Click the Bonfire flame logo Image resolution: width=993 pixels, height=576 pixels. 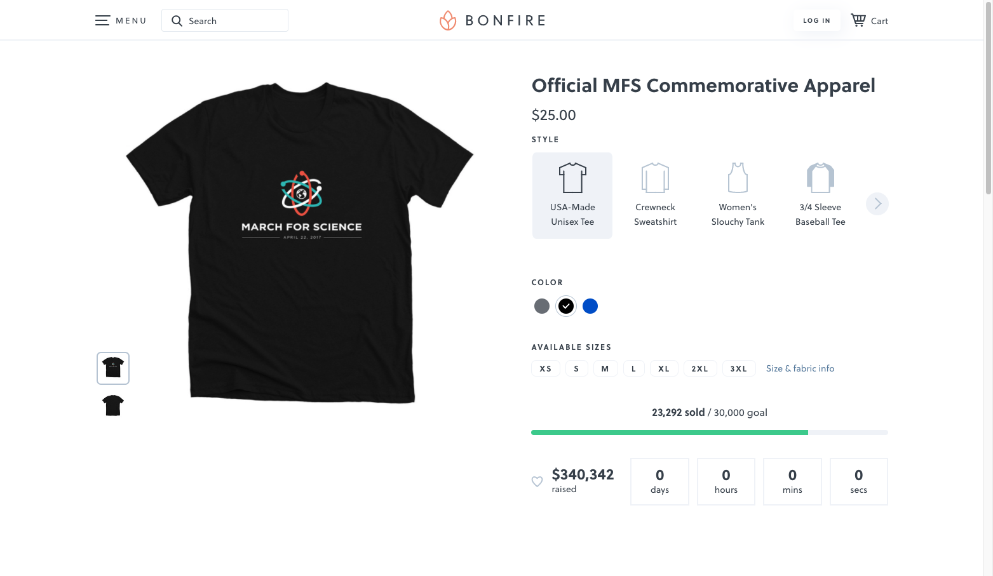pos(448,20)
